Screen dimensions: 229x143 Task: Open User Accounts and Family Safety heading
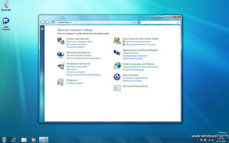pyautogui.click(x=141, y=39)
